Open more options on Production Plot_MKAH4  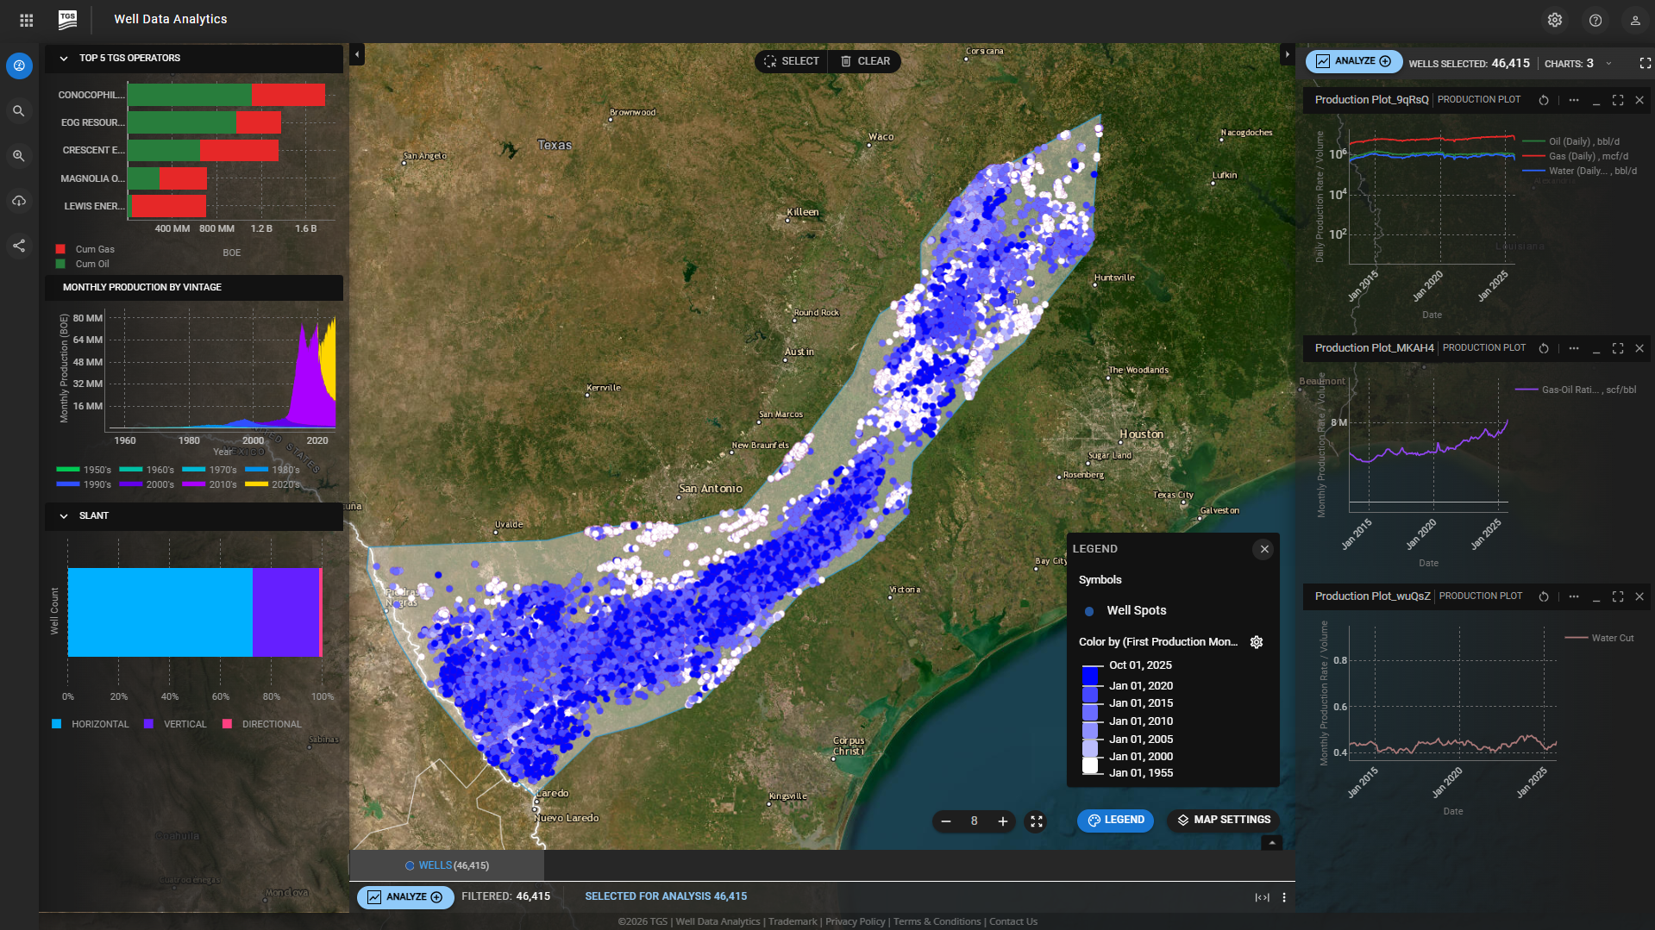[1574, 348]
